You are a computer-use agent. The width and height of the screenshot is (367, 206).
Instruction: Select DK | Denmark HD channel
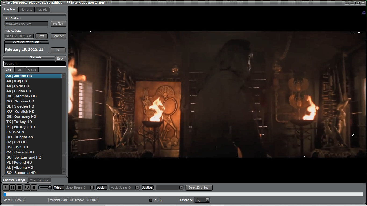[x=33, y=96]
